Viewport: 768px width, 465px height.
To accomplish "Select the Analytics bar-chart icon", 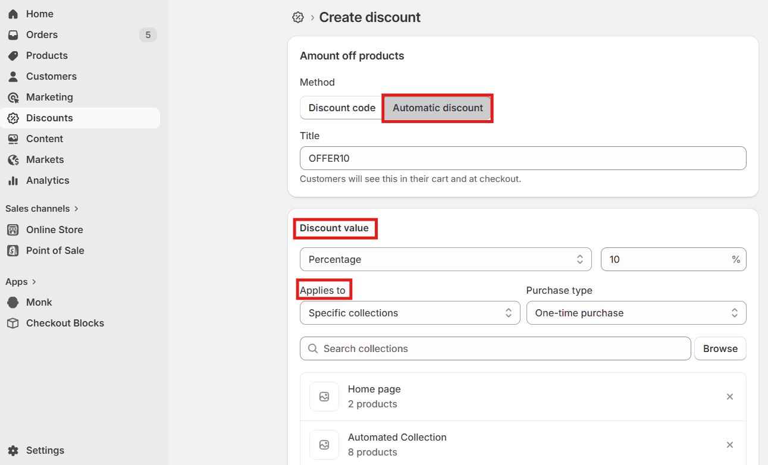I will [13, 180].
